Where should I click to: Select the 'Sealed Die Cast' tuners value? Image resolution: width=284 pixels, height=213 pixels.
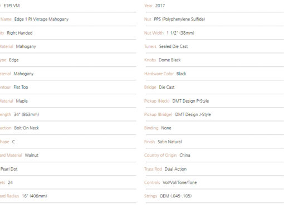pyautogui.click(x=174, y=46)
